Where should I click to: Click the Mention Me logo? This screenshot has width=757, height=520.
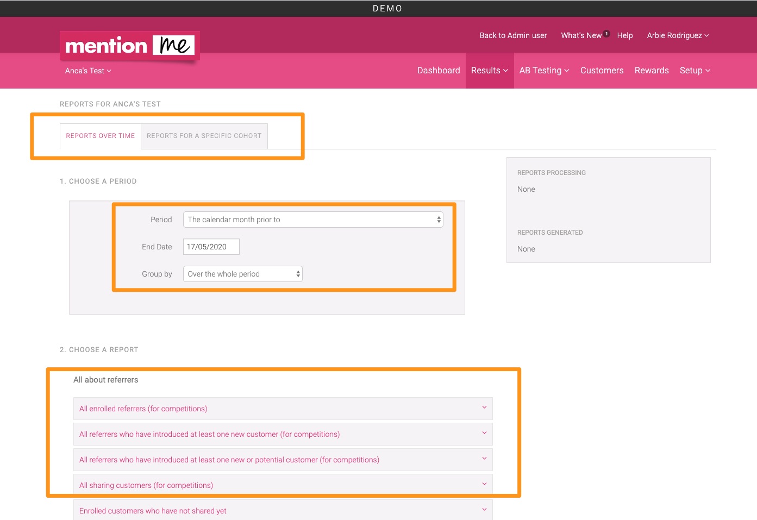tap(129, 46)
